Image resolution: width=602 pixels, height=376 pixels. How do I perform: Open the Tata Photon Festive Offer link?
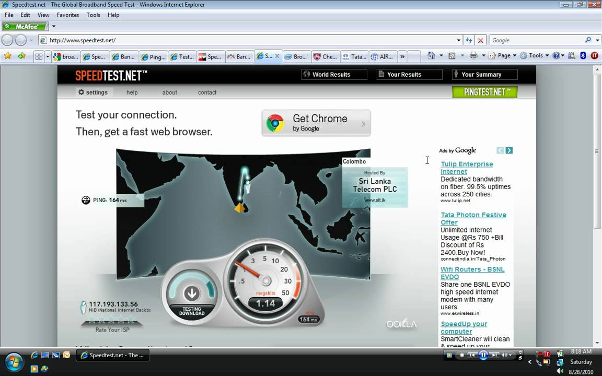coord(473,218)
